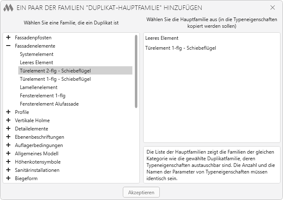Select Lamellenelement duplicate family

[x=39, y=87]
